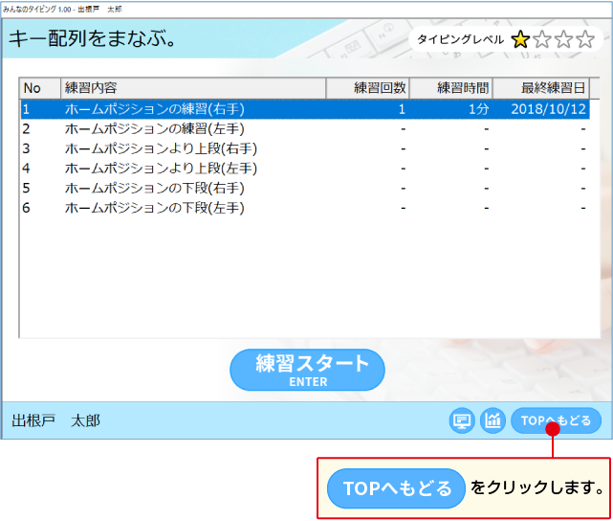Sort by the 練習内容 column header

click(193, 88)
